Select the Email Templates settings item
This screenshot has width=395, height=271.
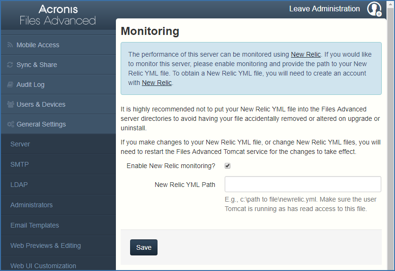click(59, 225)
